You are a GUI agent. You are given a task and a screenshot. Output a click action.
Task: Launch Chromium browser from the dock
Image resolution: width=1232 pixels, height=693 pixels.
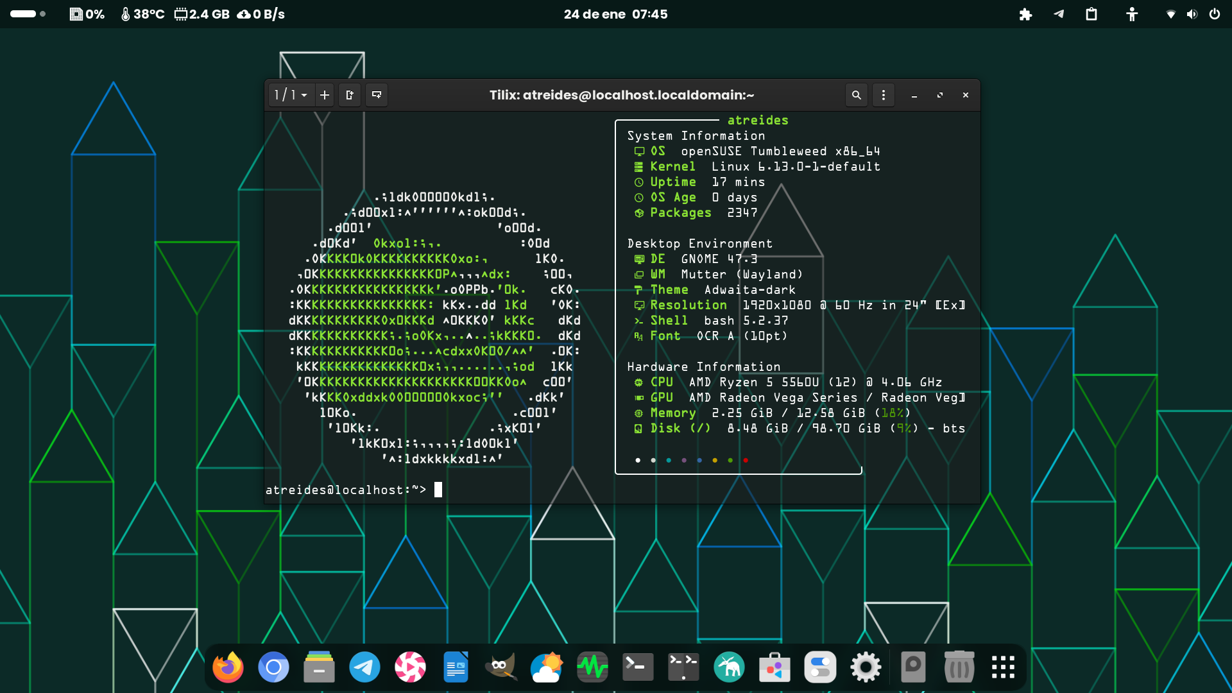click(x=273, y=667)
